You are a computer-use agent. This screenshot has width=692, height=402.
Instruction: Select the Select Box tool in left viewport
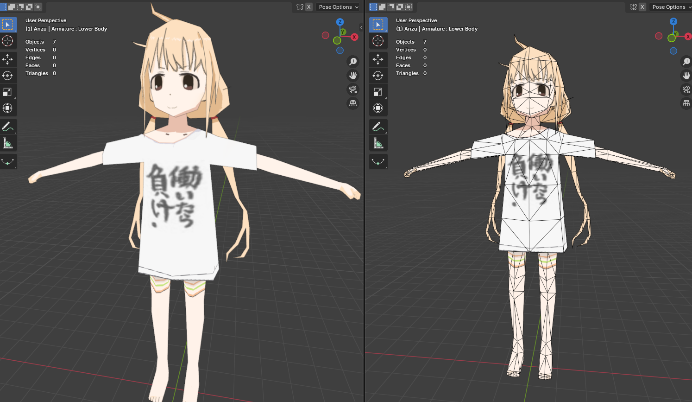[8, 25]
